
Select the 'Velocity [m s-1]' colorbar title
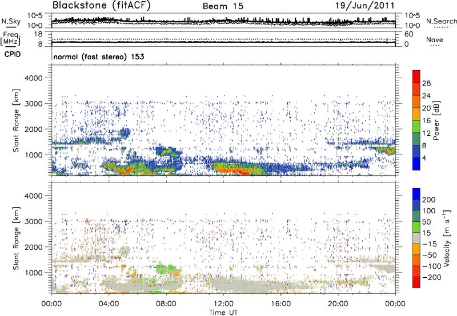coord(447,238)
